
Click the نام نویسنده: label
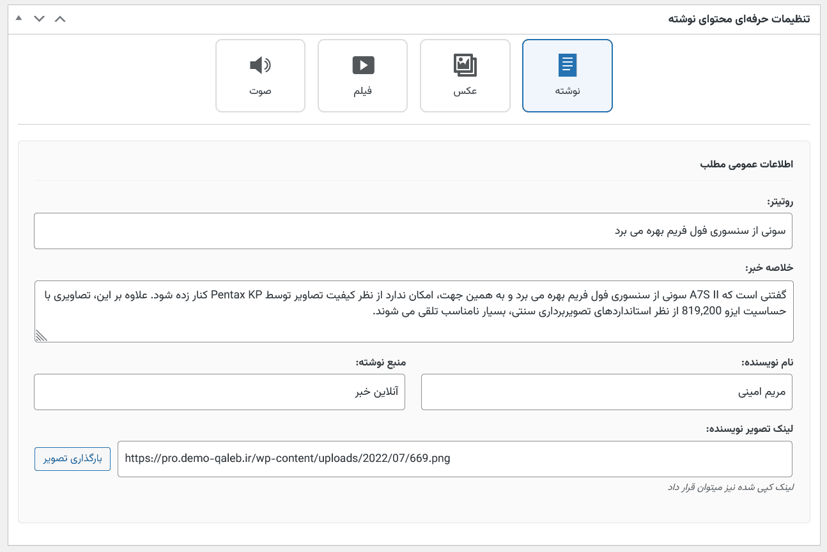coord(767,362)
